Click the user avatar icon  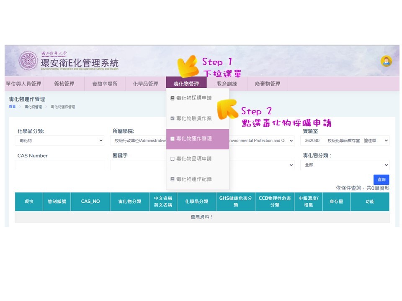coord(386,61)
